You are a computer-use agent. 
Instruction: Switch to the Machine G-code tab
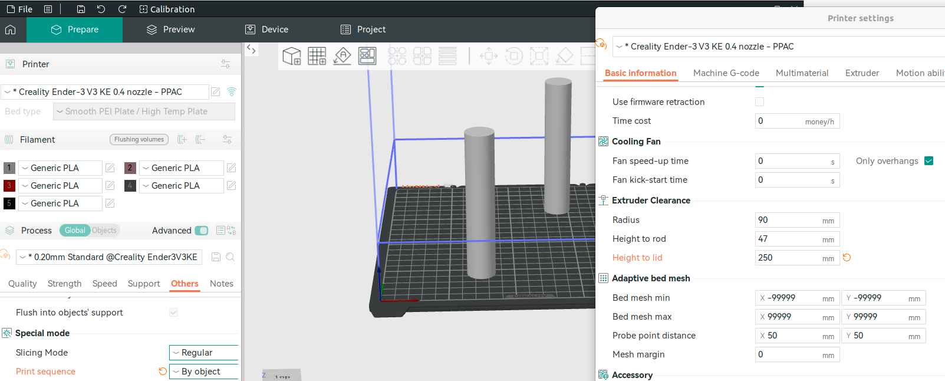click(726, 73)
